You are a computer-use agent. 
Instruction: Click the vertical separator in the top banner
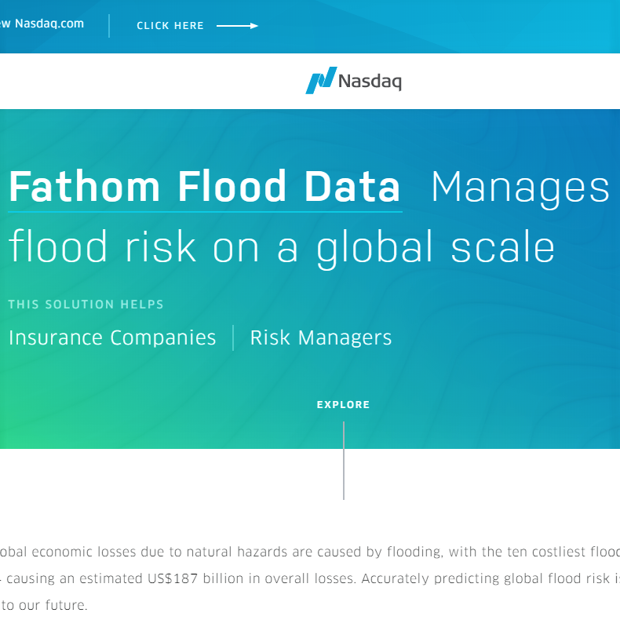point(109,25)
